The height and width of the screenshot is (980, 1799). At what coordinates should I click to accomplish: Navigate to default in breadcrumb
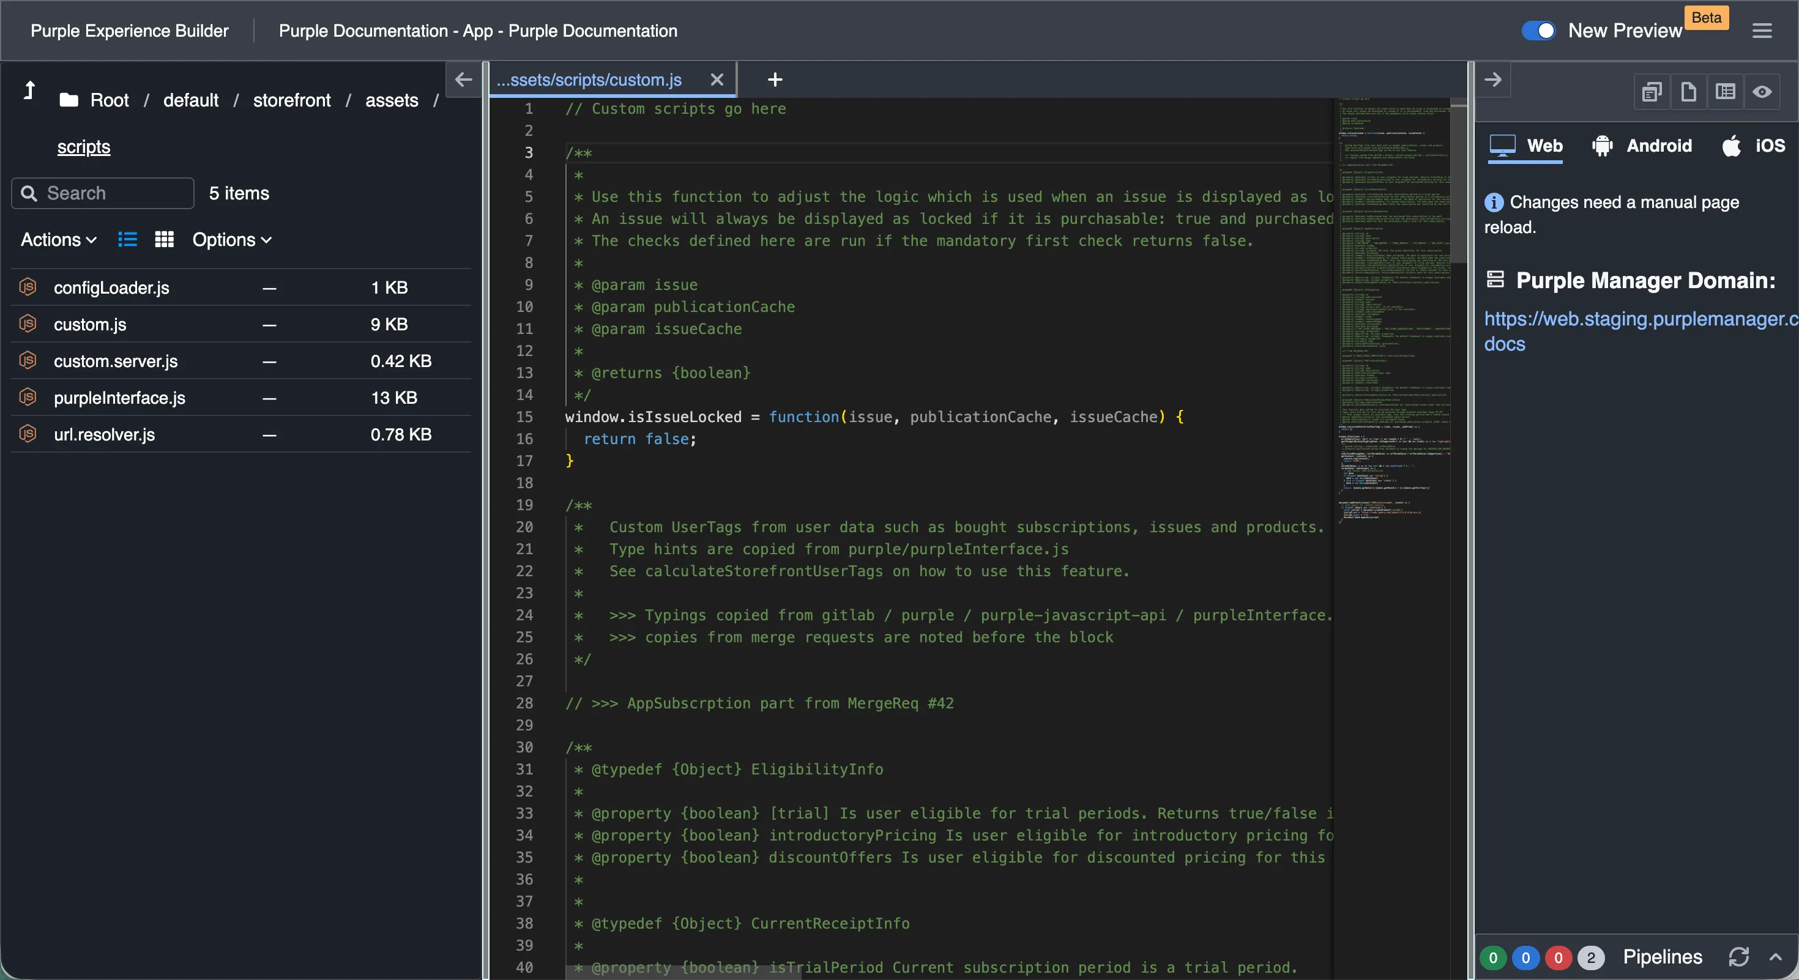click(191, 100)
